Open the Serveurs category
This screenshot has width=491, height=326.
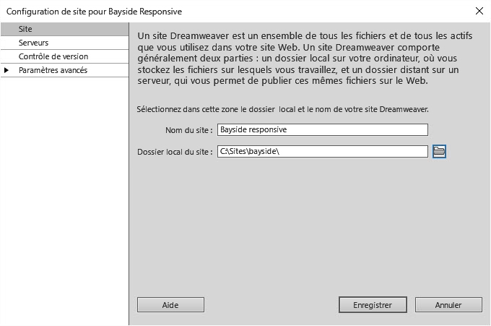point(34,43)
